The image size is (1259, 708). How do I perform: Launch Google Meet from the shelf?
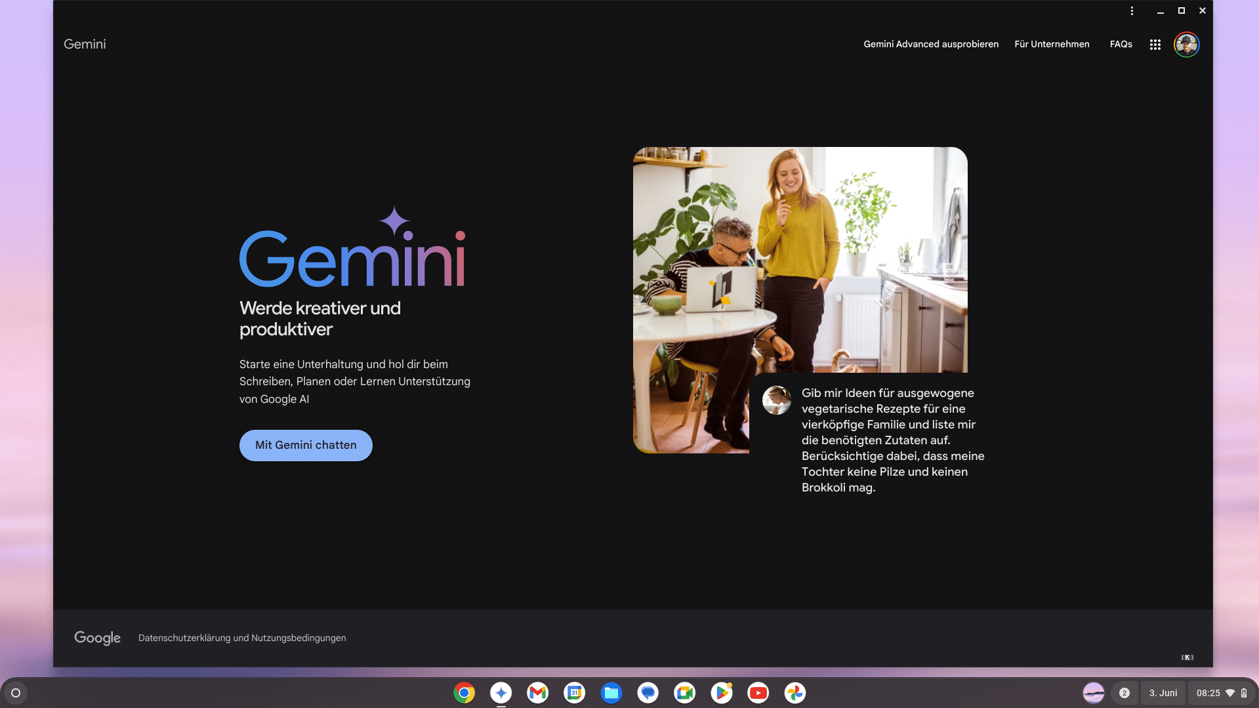coord(684,693)
